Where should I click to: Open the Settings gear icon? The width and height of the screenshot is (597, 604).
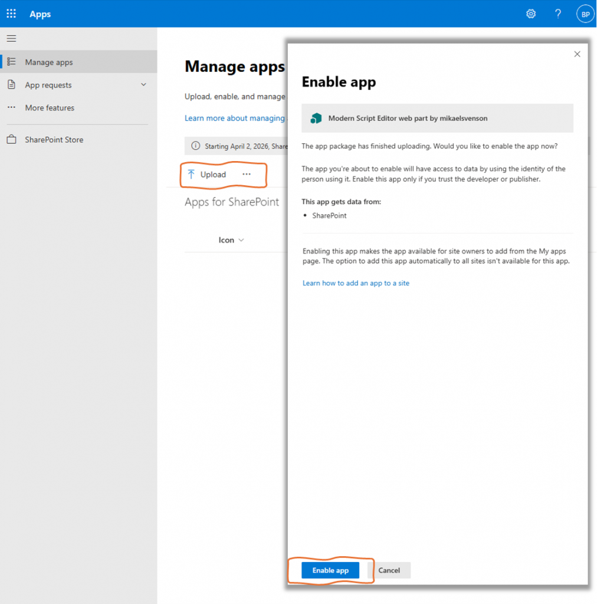(x=531, y=14)
